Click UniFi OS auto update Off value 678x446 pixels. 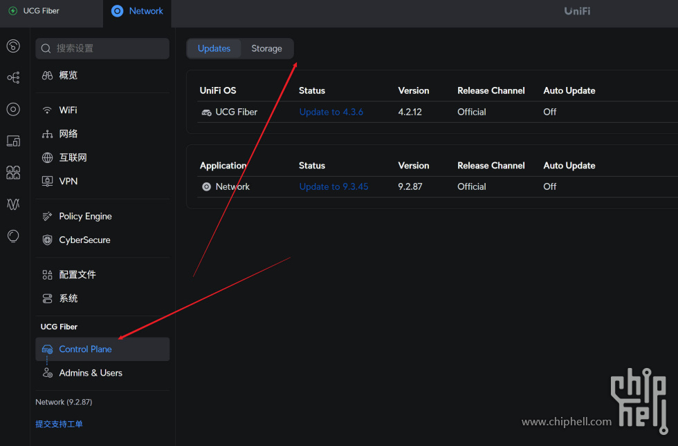pyautogui.click(x=549, y=112)
